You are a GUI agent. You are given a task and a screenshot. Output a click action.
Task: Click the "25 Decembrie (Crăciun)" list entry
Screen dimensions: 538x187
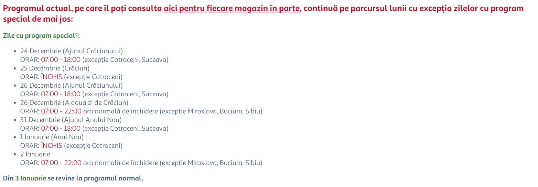(x=55, y=68)
